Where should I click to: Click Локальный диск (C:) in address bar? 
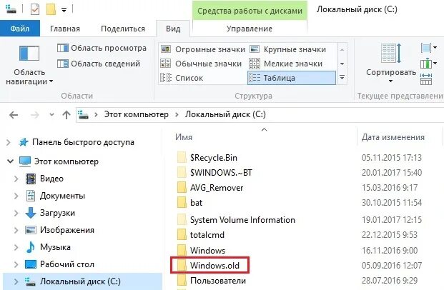225,114
